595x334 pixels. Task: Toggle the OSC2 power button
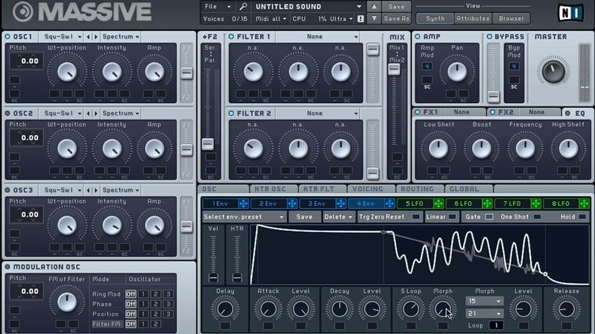[7, 113]
